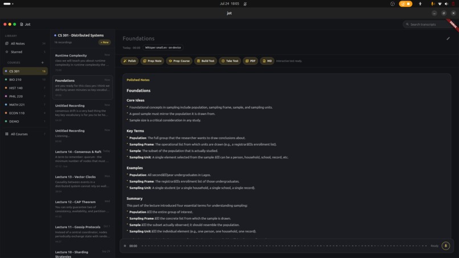This screenshot has width=459, height=258.
Task: Click the Key Terms heading
Action: pos(135,131)
